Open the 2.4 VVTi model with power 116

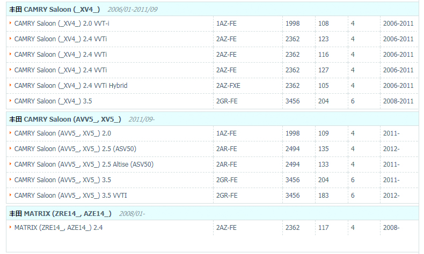pyautogui.click(x=61, y=55)
